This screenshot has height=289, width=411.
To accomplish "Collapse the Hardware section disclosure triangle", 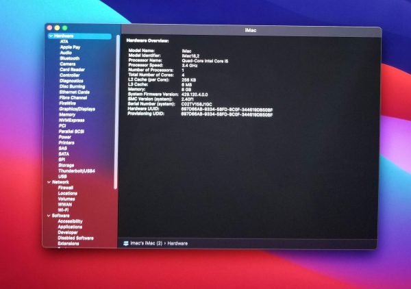I will [x=49, y=36].
